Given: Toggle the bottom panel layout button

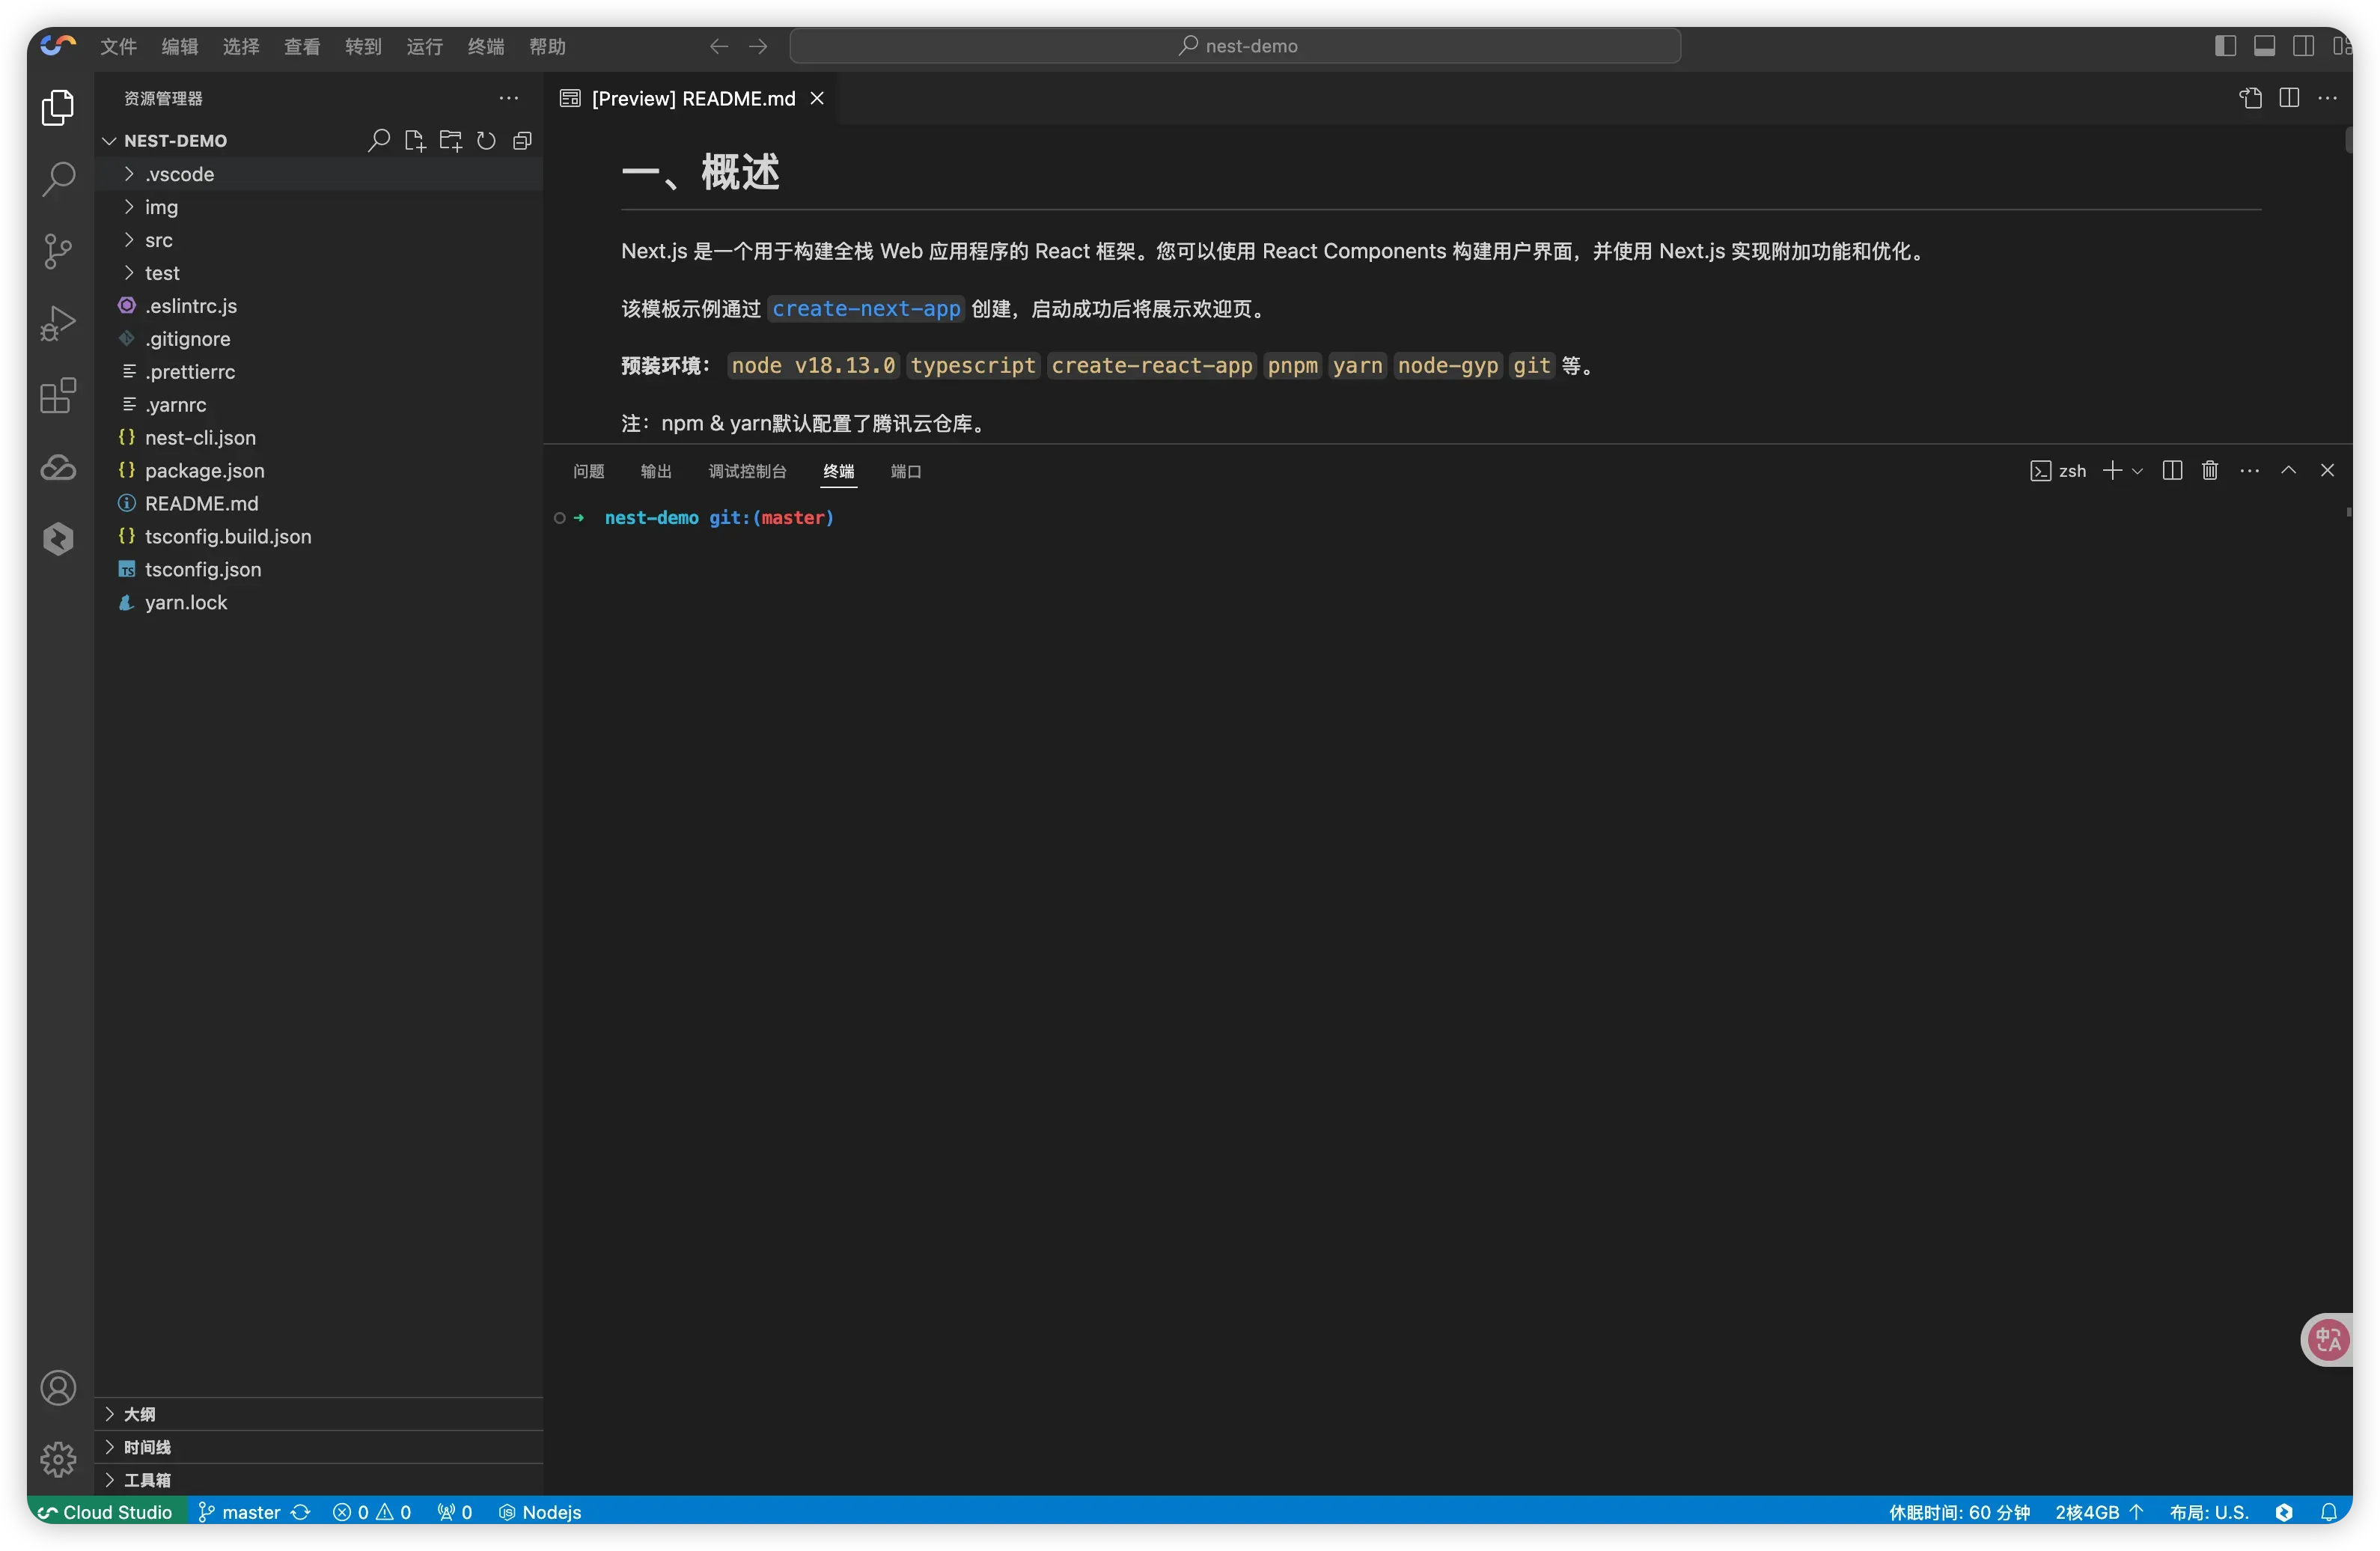Looking at the screenshot, I should (x=2264, y=46).
